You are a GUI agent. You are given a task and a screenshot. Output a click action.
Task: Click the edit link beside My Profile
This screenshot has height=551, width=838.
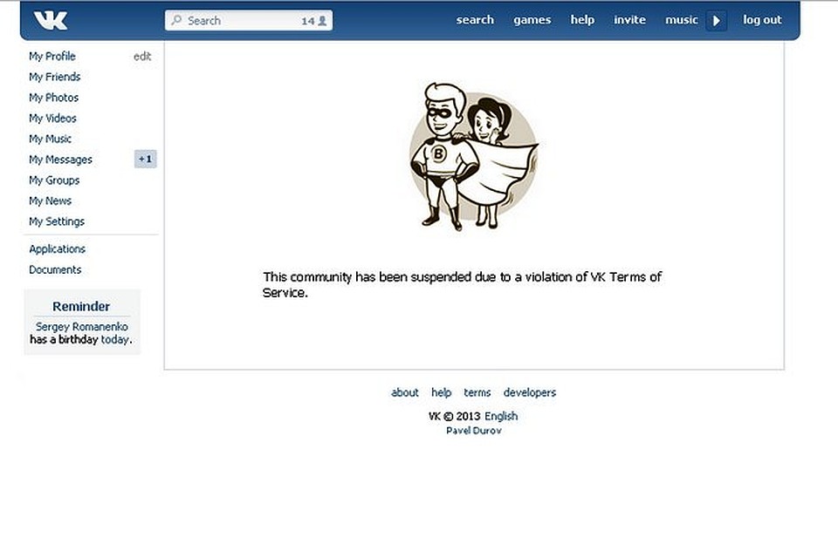[142, 56]
